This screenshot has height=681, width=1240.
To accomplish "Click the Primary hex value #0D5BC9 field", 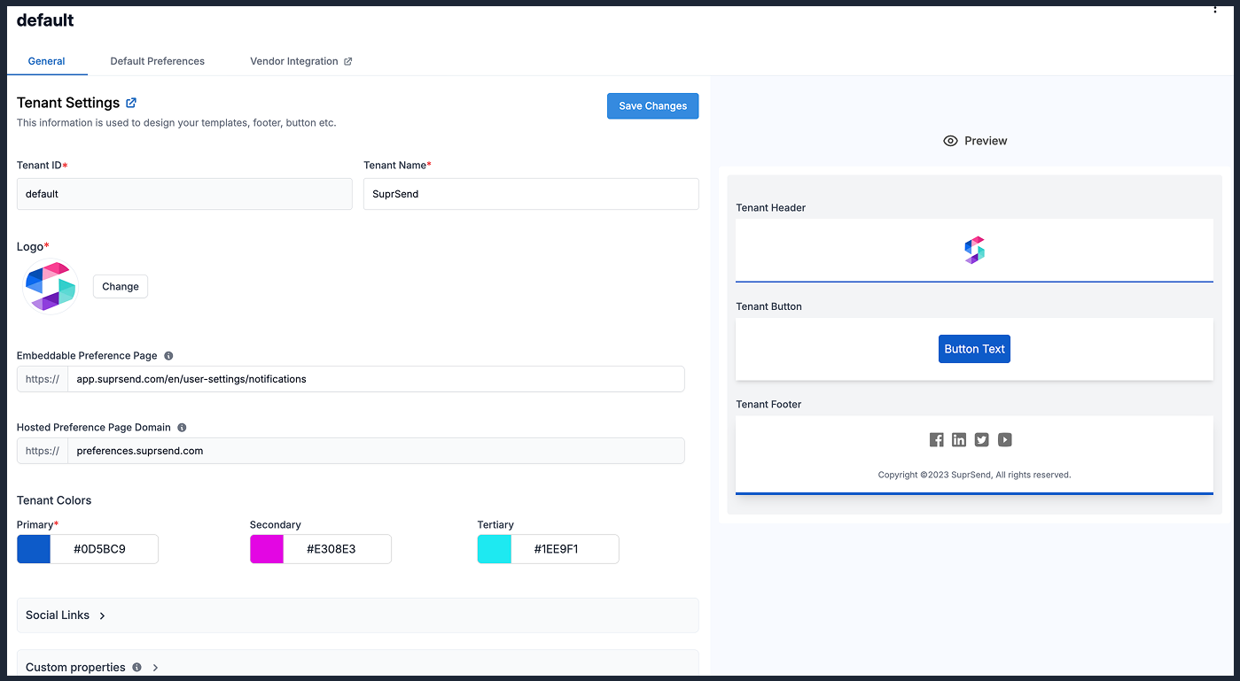I will (x=104, y=549).
